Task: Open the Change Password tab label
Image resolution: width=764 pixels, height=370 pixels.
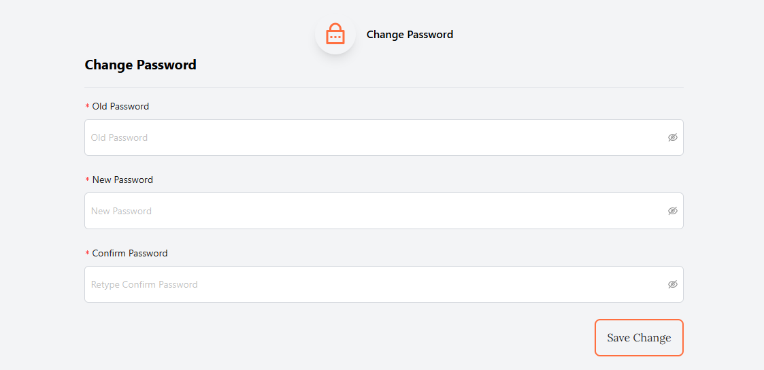Action: coord(410,35)
